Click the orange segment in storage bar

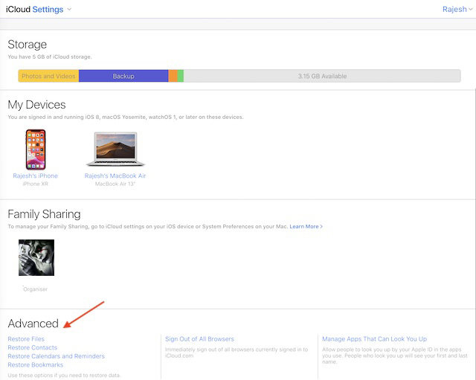pos(173,76)
